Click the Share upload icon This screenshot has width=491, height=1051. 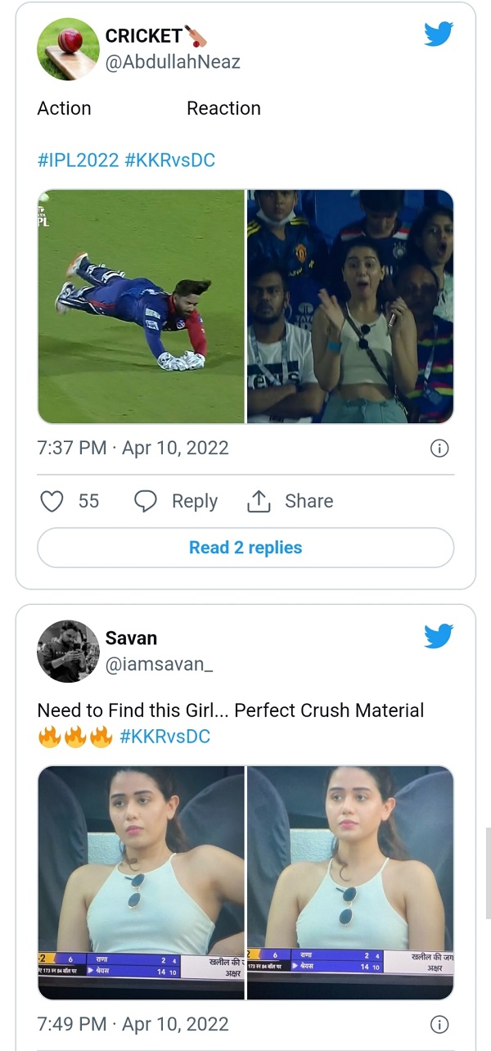coord(259,500)
